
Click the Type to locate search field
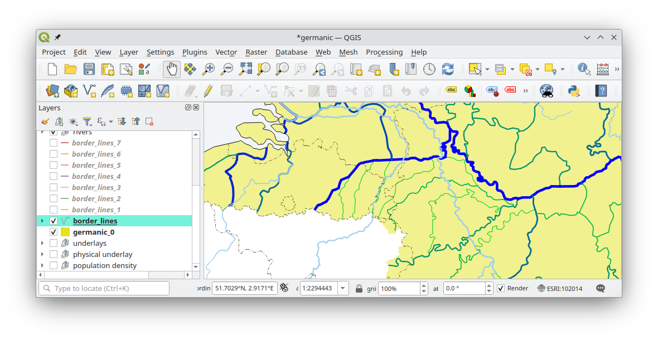point(104,288)
